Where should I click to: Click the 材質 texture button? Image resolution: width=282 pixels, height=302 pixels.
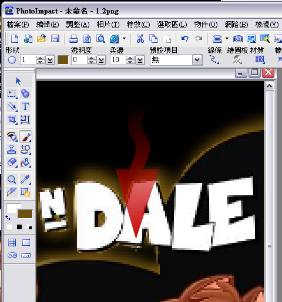260,59
